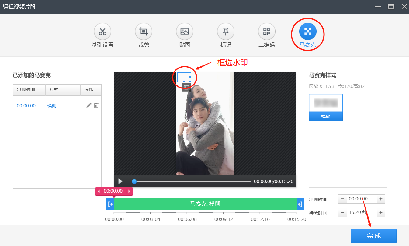This screenshot has width=409, height=246.
Task: Decrease 持续时间 with minus button
Action: pos(342,213)
